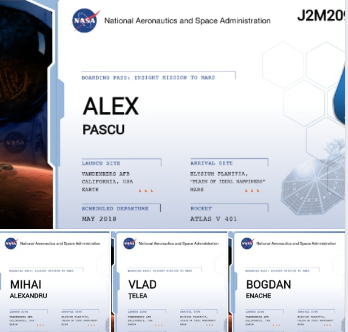The height and width of the screenshot is (332, 348).
Task: Click the 'ROCKET' label
Action: coord(201,208)
